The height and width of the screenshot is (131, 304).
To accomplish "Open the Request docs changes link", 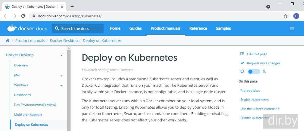I will tap(263, 63).
